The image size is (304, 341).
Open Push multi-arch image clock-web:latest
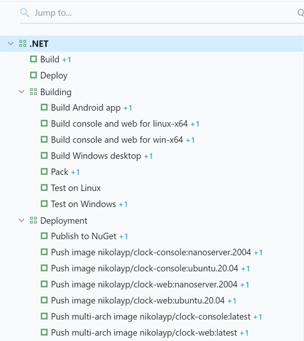(x=144, y=332)
